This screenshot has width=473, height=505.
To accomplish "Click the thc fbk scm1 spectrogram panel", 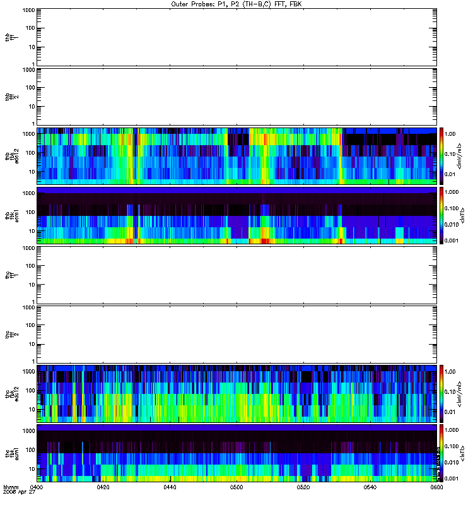I will click(237, 453).
